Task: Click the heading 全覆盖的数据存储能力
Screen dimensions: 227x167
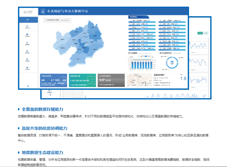Action: 42,109
